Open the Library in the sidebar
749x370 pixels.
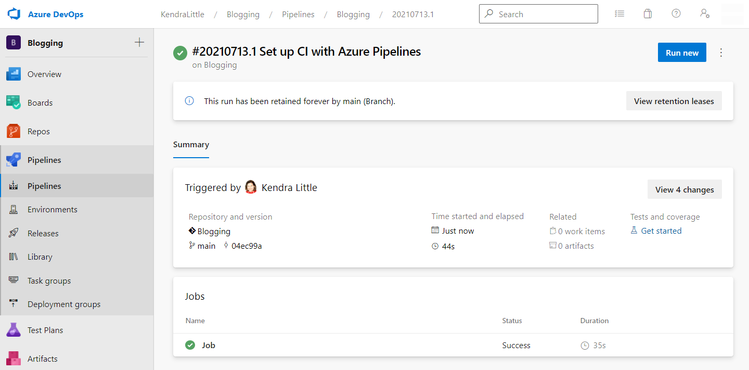coord(38,257)
